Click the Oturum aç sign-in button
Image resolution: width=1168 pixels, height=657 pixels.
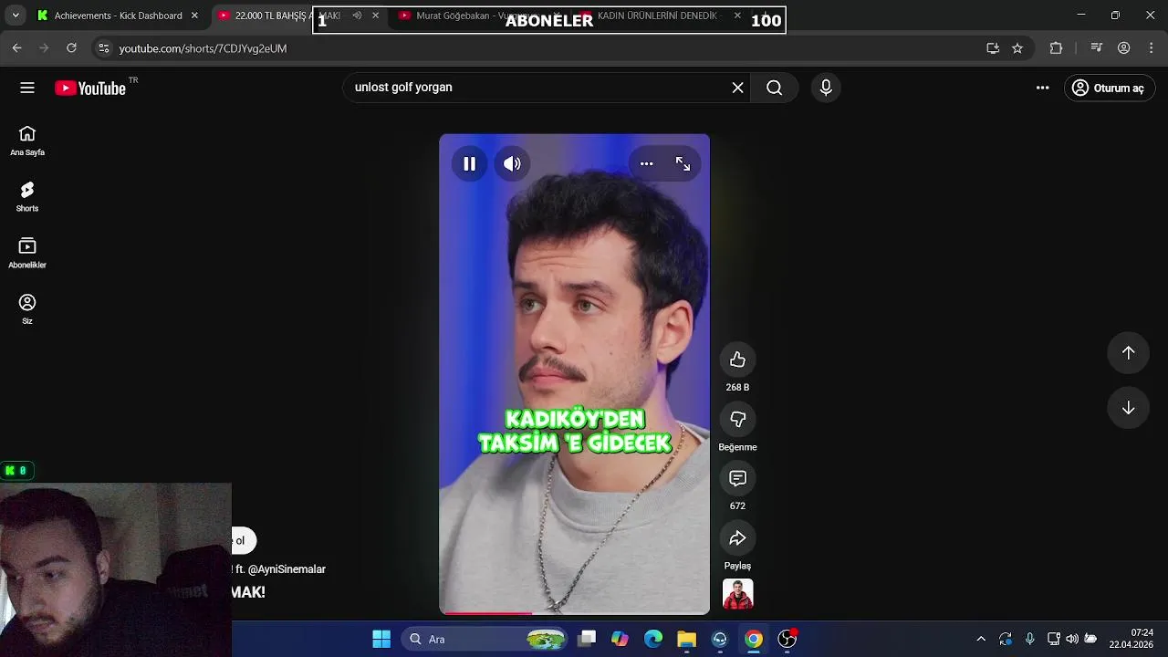(1110, 88)
